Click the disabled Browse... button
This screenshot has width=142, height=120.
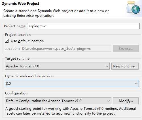tap(126, 49)
